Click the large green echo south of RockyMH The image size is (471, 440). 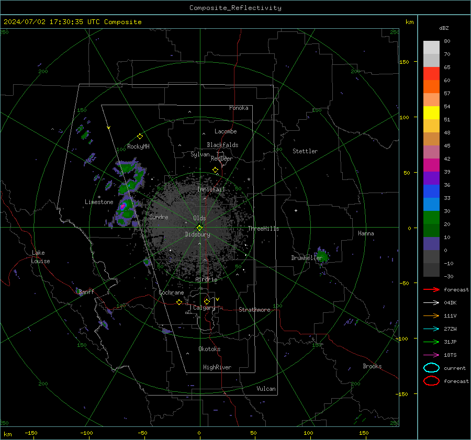click(127, 167)
